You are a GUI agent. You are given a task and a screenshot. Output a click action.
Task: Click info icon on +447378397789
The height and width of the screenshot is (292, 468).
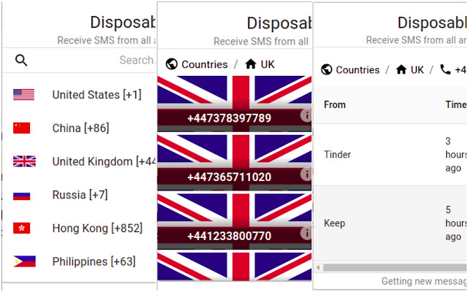(306, 115)
